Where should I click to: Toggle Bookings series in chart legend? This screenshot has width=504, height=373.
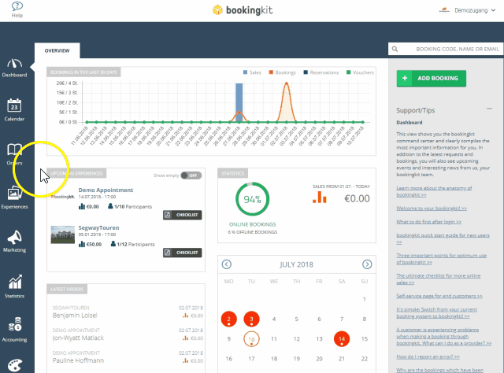[282, 72]
